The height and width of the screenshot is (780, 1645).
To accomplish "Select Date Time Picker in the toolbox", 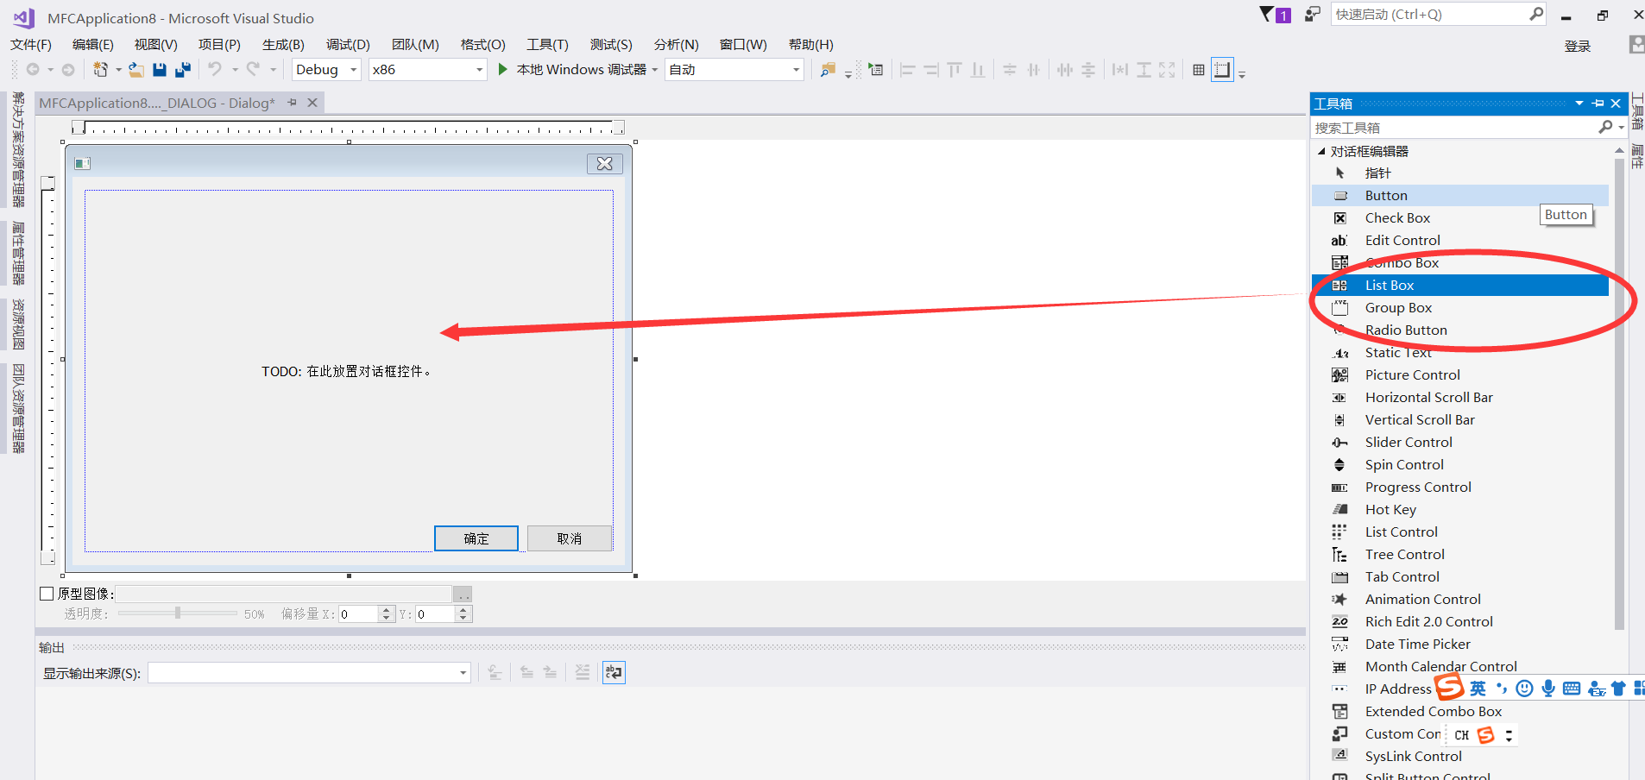I will click(1460, 645).
